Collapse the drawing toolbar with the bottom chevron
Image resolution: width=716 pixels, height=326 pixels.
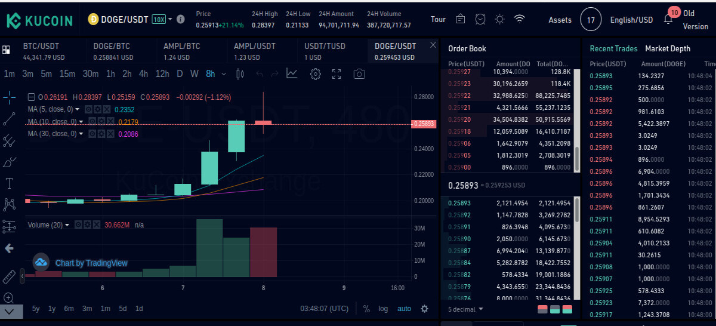11,311
